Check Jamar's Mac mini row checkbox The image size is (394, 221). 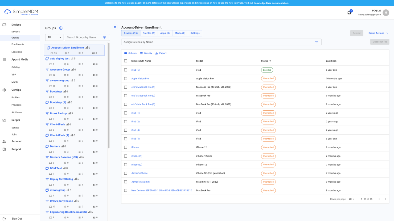[126, 182]
